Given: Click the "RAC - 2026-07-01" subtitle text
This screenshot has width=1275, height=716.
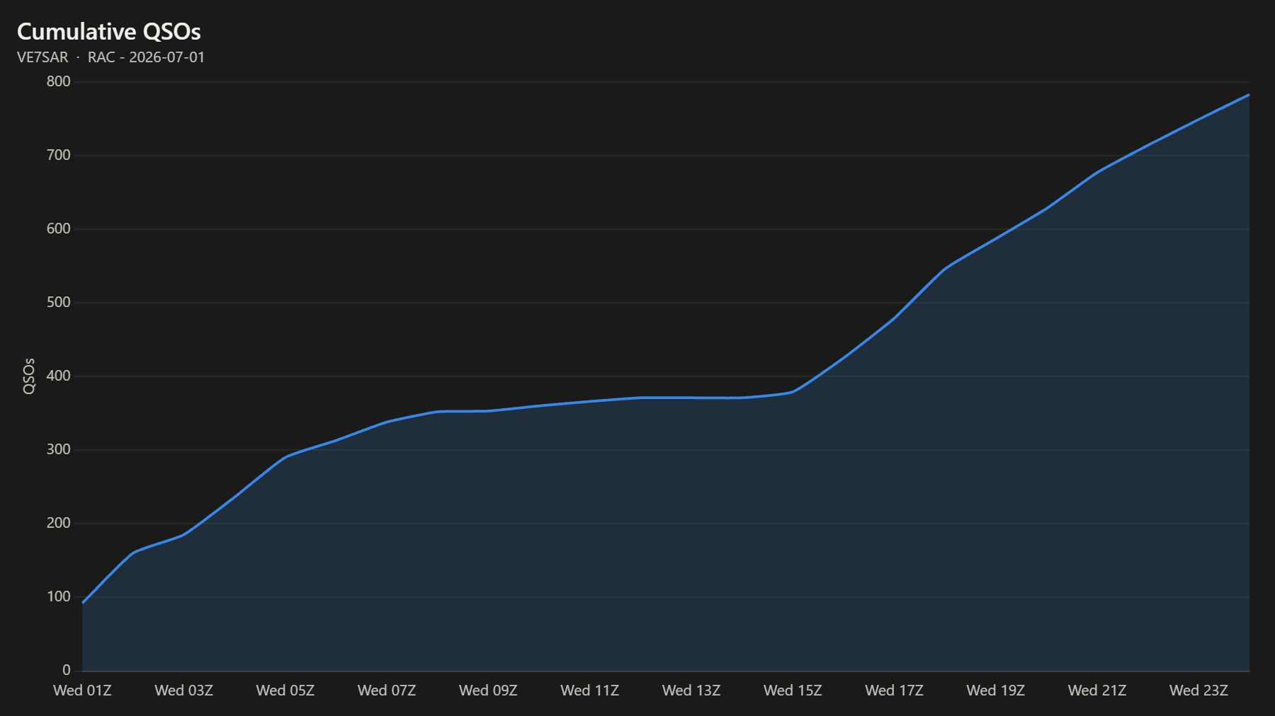Looking at the screenshot, I should (x=146, y=57).
